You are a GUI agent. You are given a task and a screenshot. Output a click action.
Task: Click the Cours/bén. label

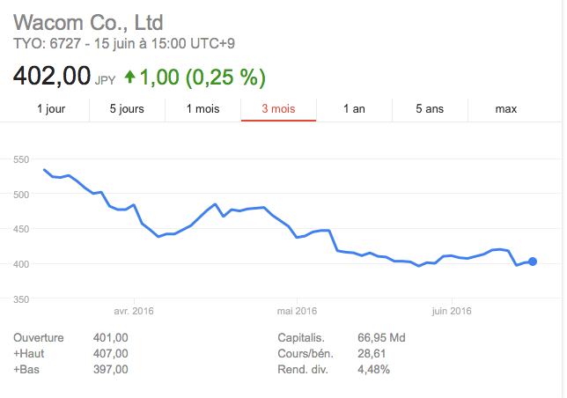coord(306,354)
